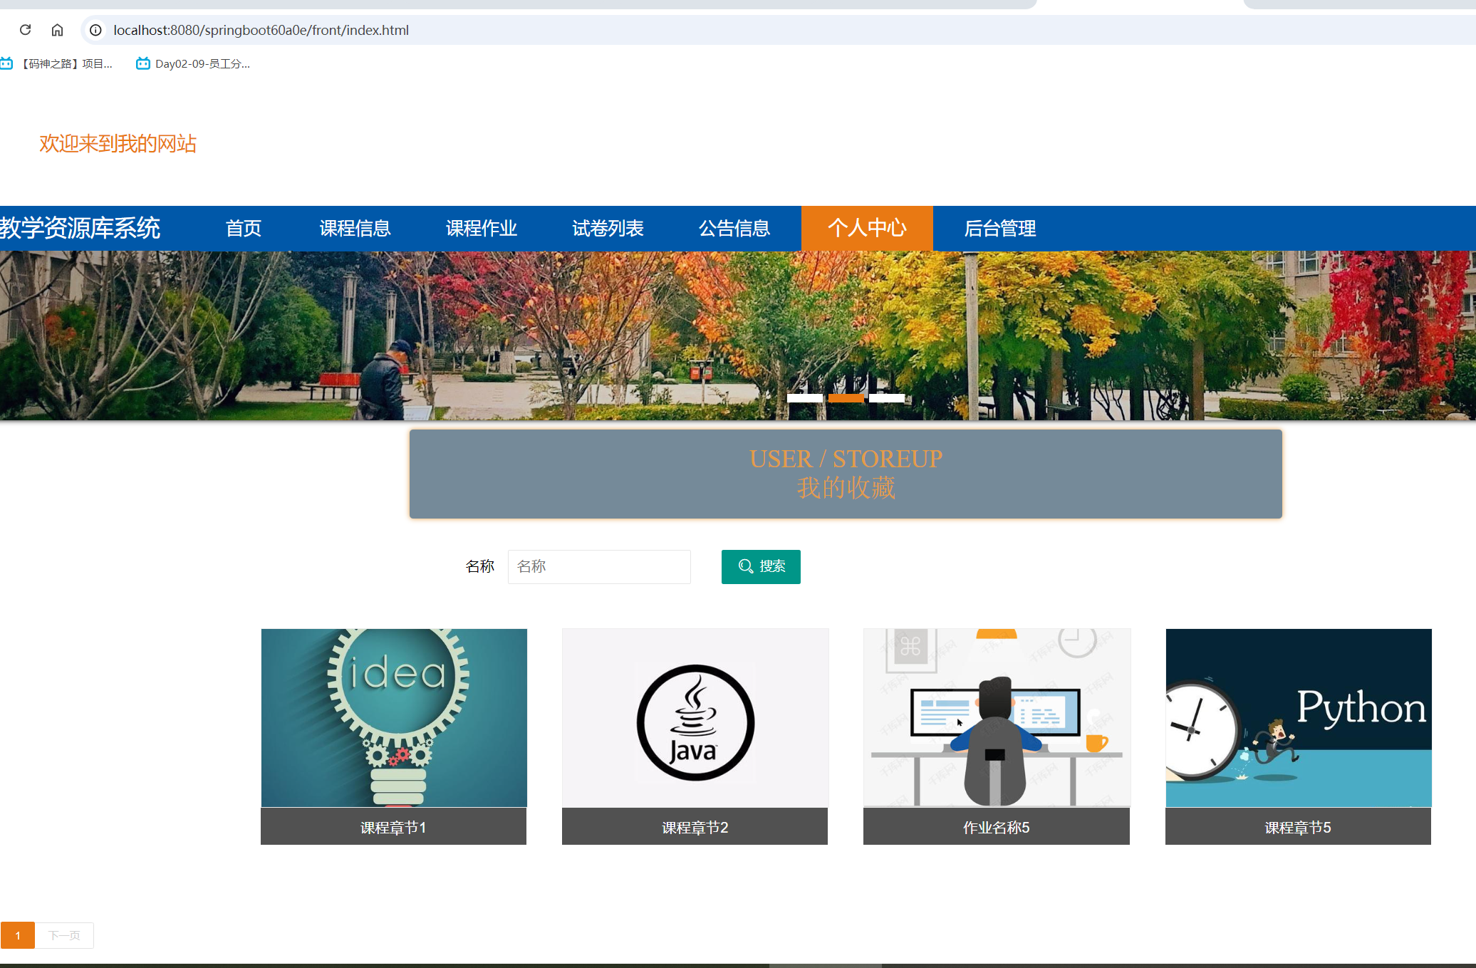Click the 个人中心 tab
The width and height of the screenshot is (1476, 968).
click(867, 228)
